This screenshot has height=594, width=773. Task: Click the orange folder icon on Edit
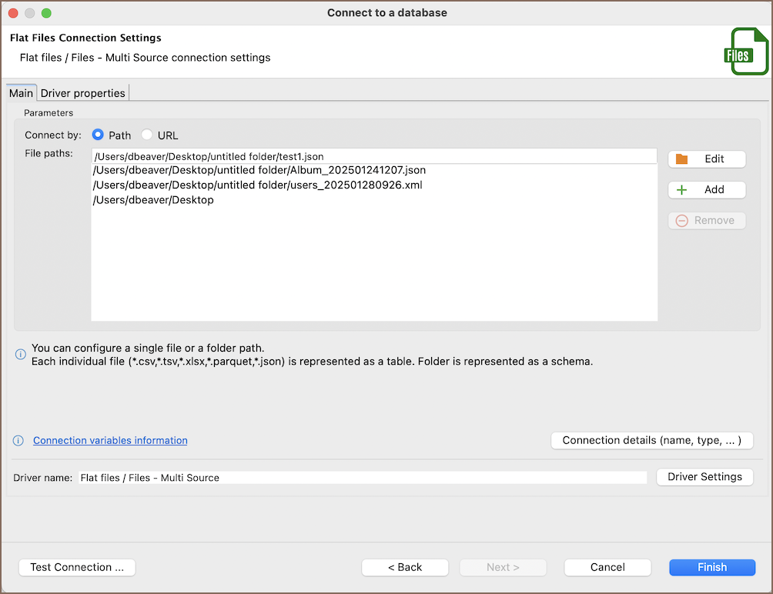pos(681,159)
